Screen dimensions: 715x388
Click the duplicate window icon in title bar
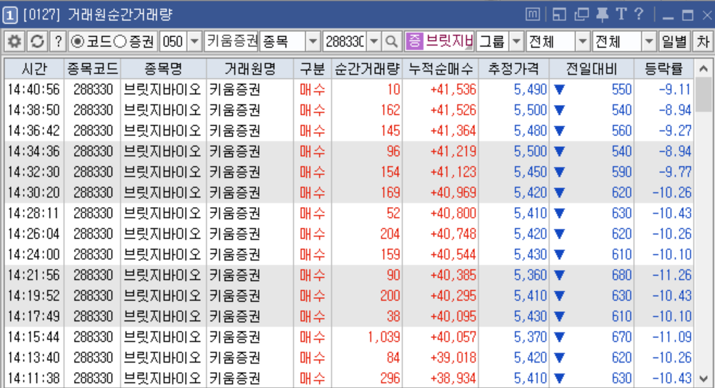coord(581,14)
